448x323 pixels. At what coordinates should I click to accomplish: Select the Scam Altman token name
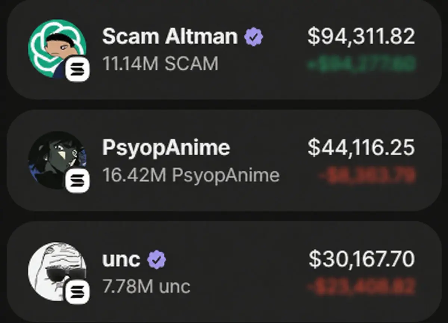(x=170, y=37)
